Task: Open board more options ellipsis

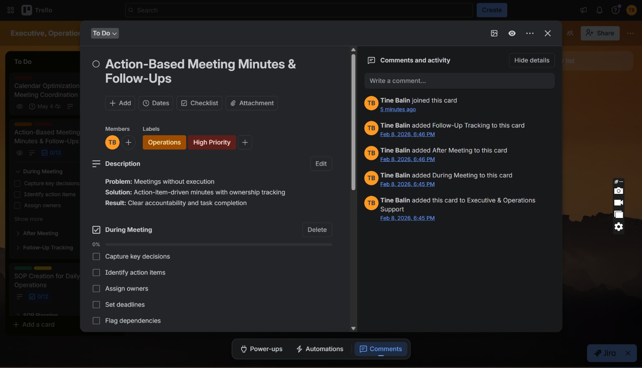Action: click(x=630, y=33)
